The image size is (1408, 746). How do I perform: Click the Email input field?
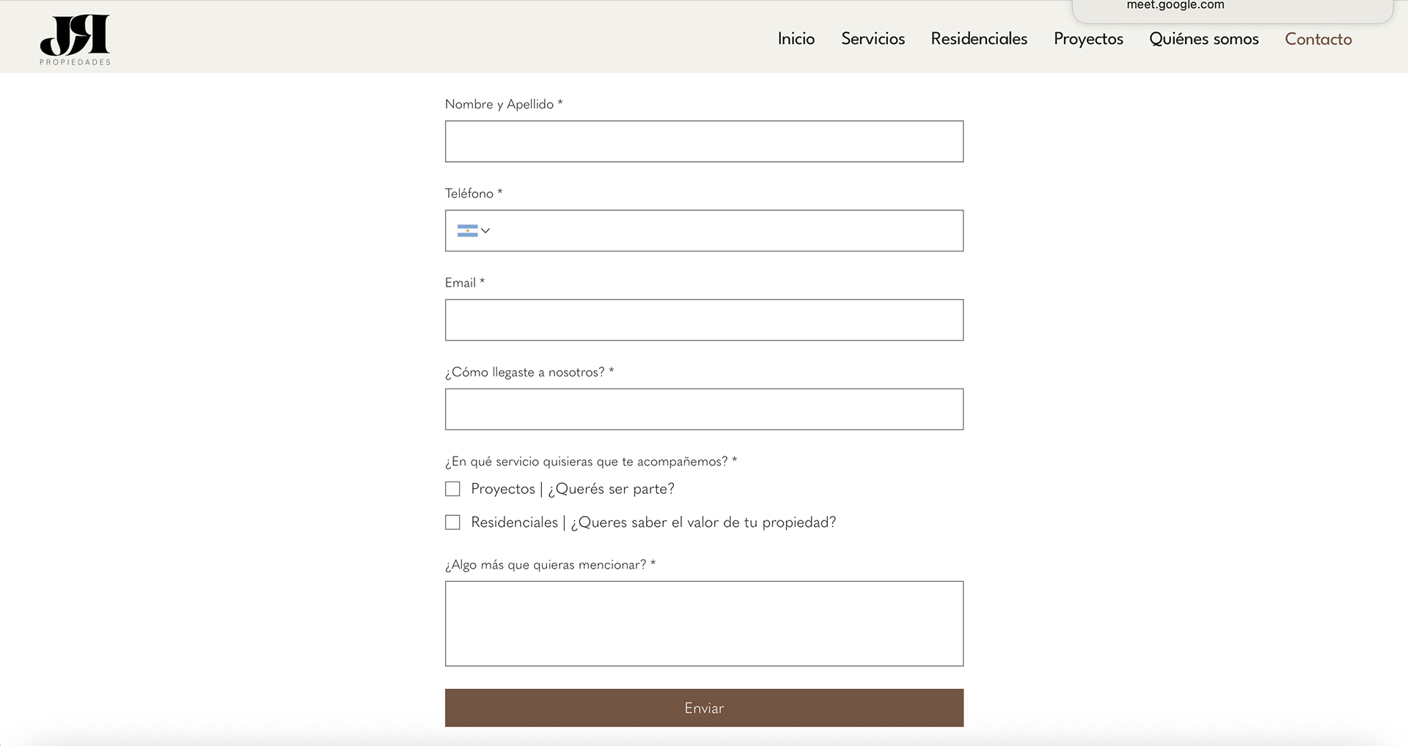pyautogui.click(x=704, y=320)
